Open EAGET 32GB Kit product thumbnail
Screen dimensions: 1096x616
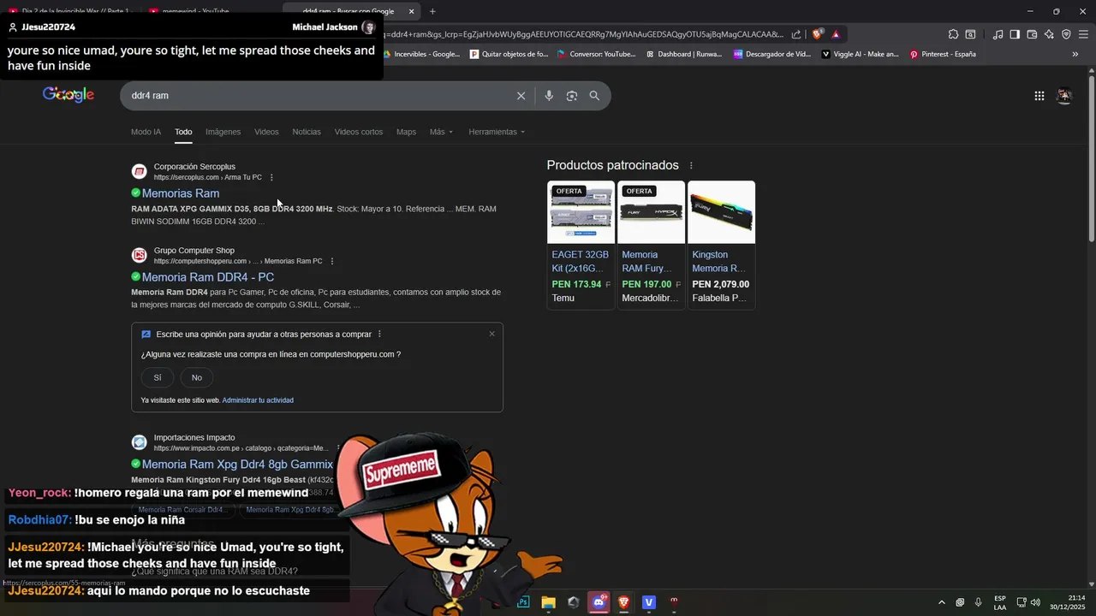(581, 212)
